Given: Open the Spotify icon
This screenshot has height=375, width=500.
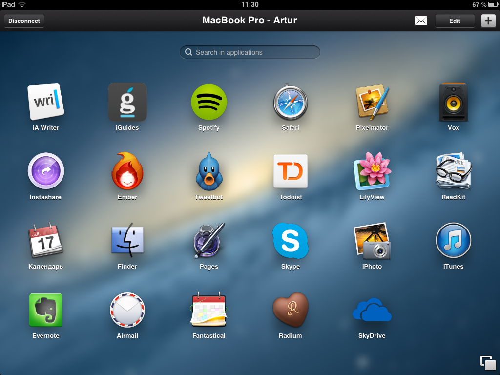Looking at the screenshot, I should [209, 102].
